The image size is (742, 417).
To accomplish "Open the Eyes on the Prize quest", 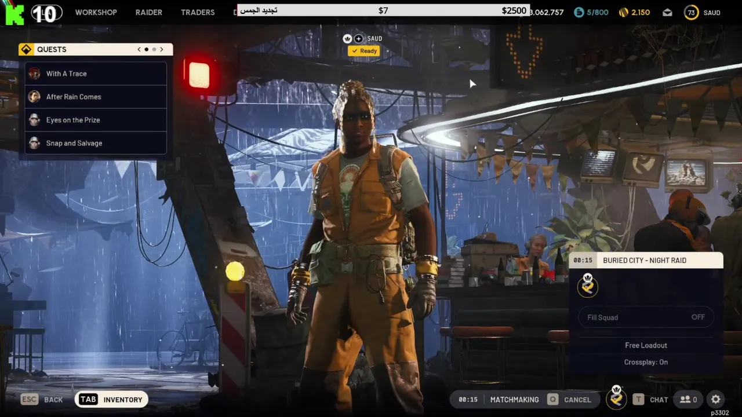I will [x=96, y=120].
